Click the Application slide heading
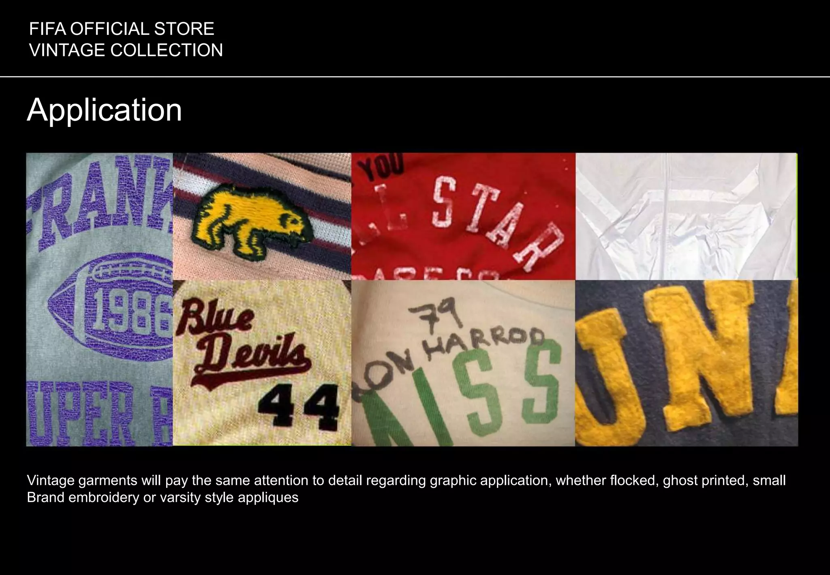Viewport: 830px width, 575px height. (105, 110)
